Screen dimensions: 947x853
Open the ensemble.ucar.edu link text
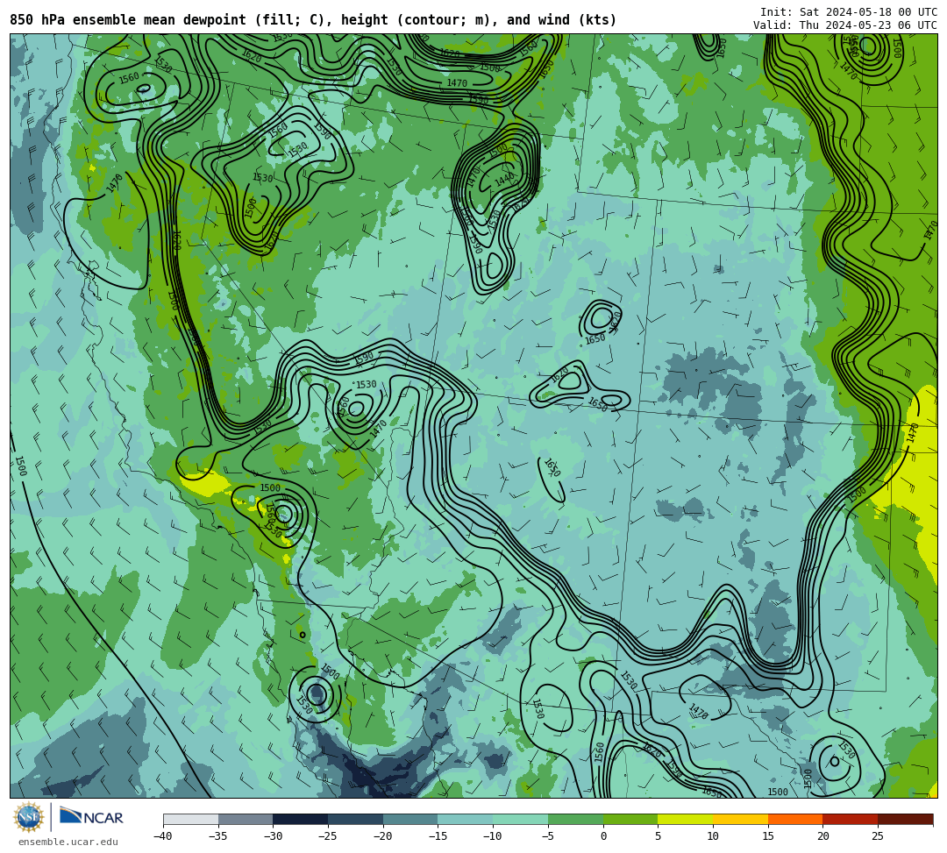[68, 842]
